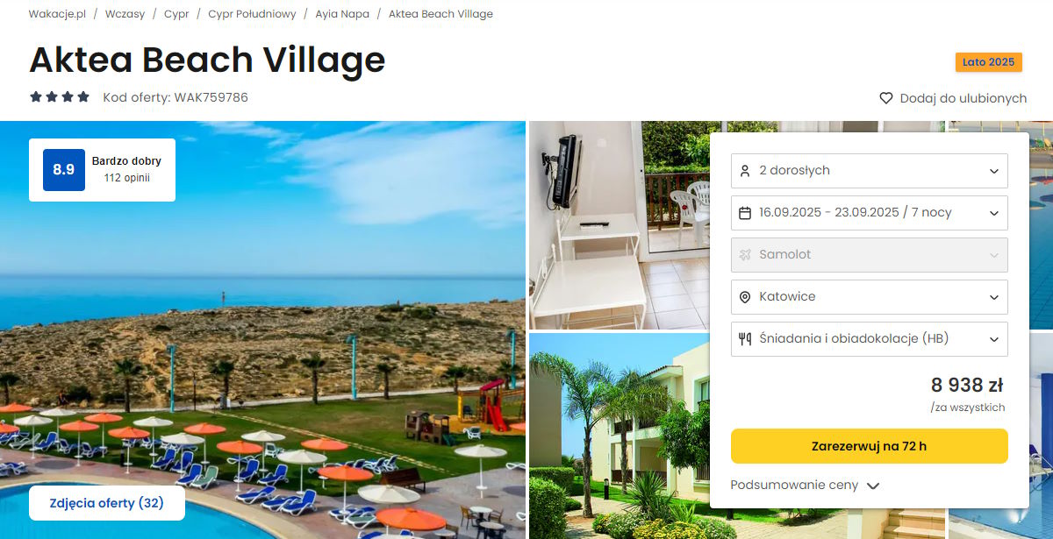This screenshot has height=539, width=1053.
Task: Click the person icon in travelers field
Action: click(745, 171)
